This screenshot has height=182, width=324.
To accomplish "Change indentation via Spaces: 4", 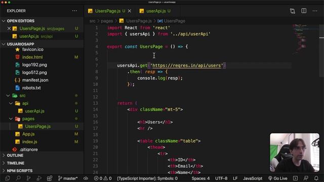I will tap(200, 178).
